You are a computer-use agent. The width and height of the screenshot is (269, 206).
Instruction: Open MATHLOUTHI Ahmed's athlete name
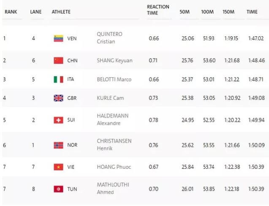(113, 189)
